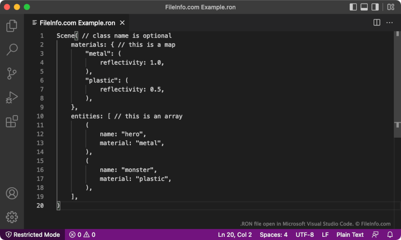Viewport: 401px width, 240px height.
Task: Click the feedback icon in status bar
Action: coord(375,235)
